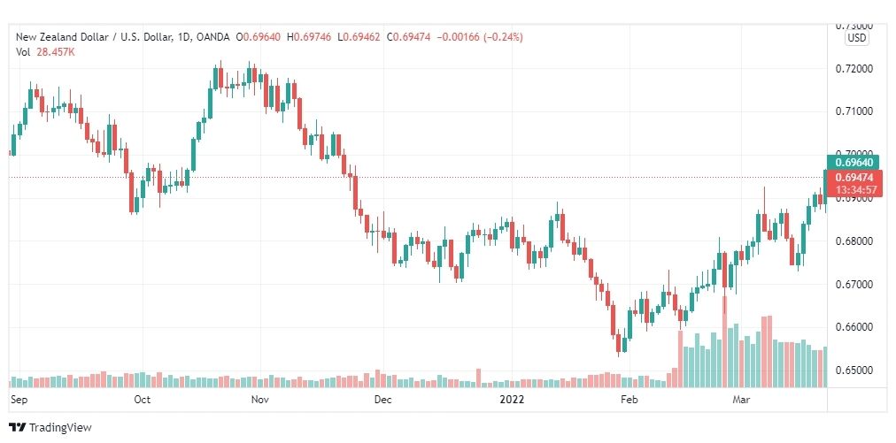Select the Dec label on time axis
This screenshot has width=896, height=443.
pyautogui.click(x=382, y=400)
